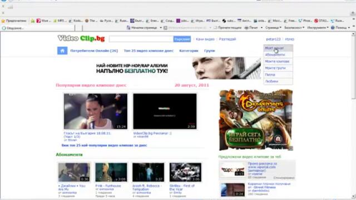Expand the Print button dropdown arrow
This screenshot has height=200, width=356.
tap(261, 28)
